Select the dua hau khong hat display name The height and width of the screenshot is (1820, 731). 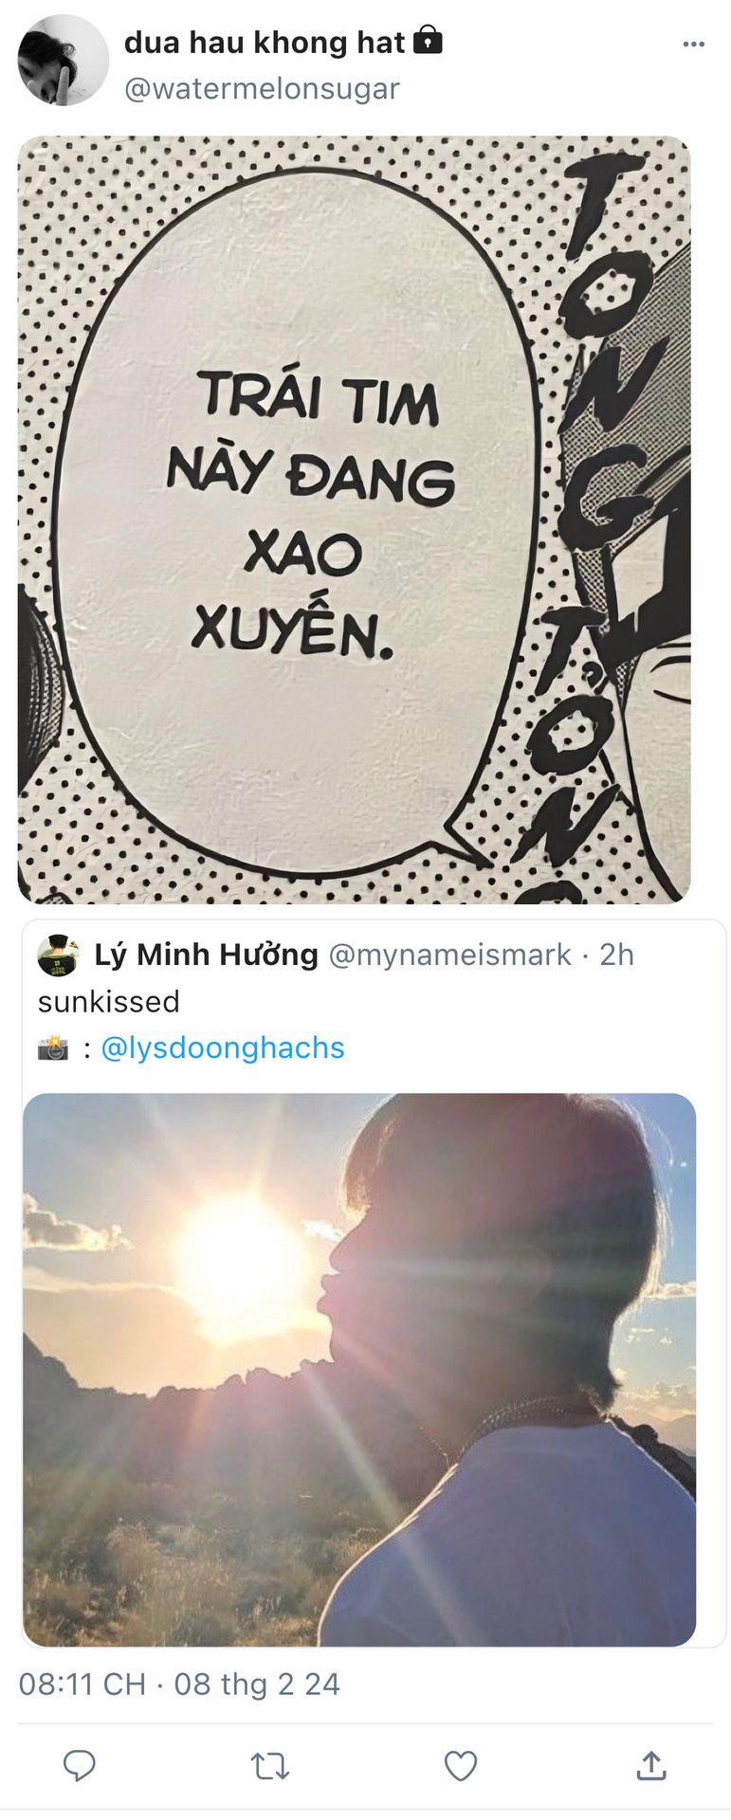265,42
